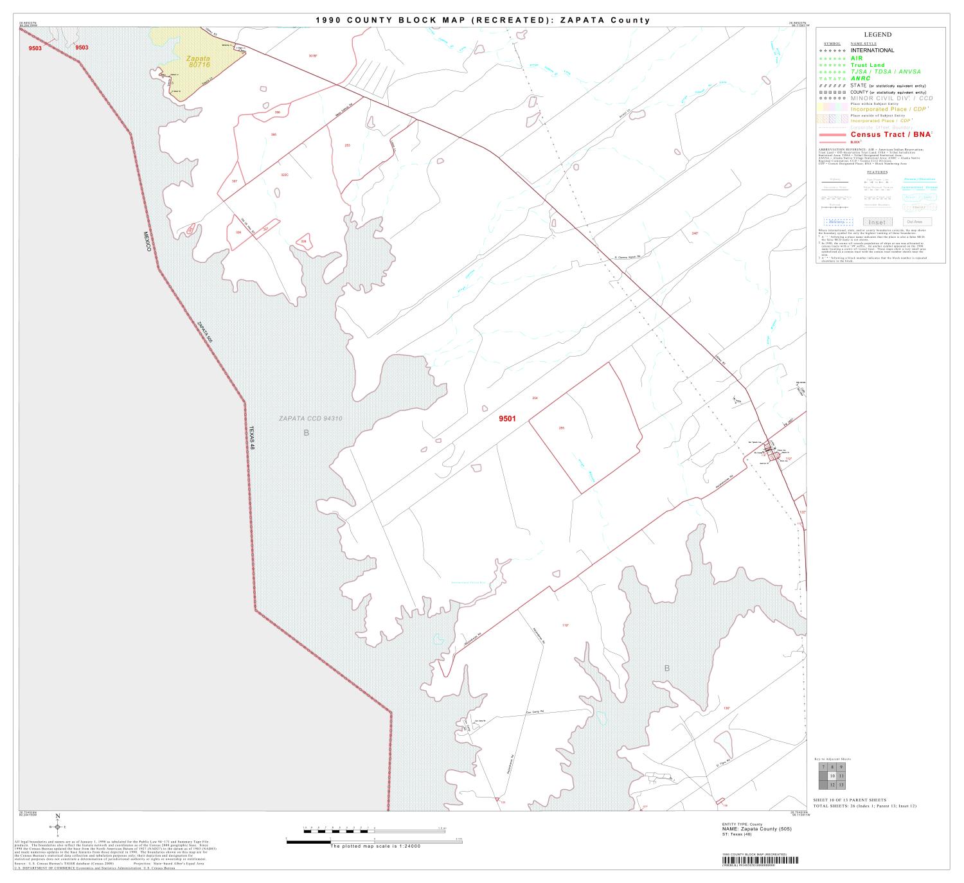This screenshot has width=964, height=883.
Task: Click block number '396' on the map
Action: pos(278,112)
